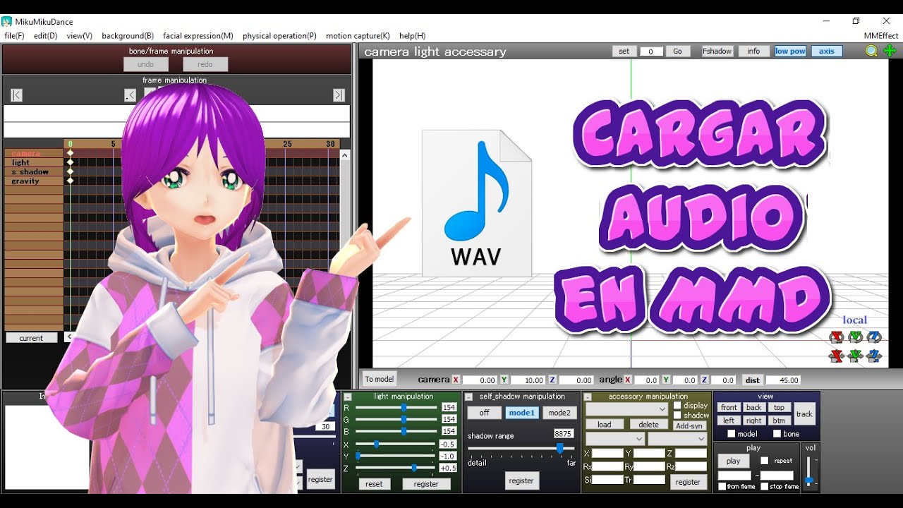Select the light keyframe diamond at frame 0
The image size is (903, 508).
[x=70, y=162]
